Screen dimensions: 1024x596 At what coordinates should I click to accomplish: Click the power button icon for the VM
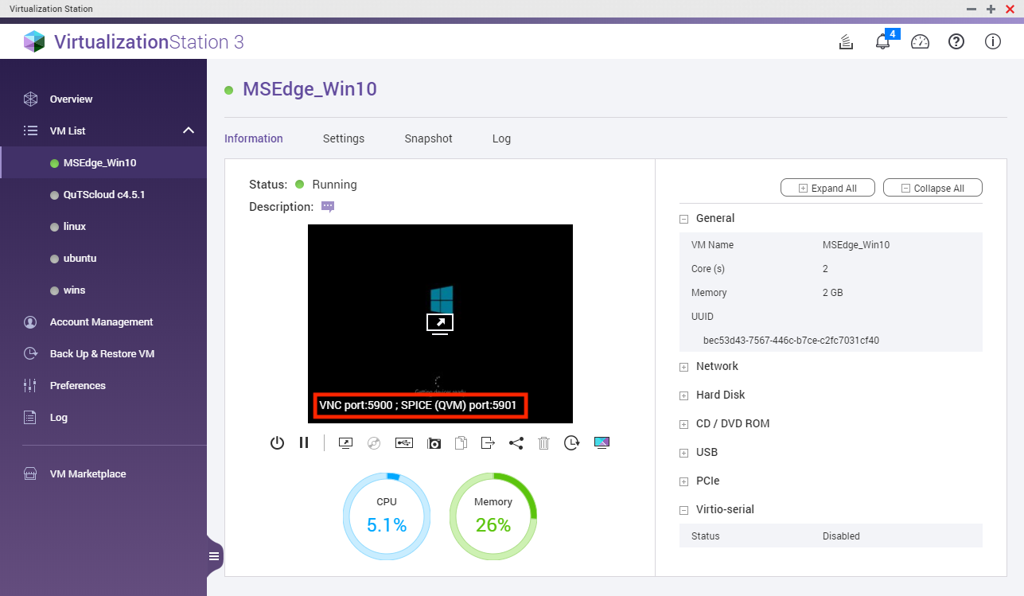click(277, 443)
